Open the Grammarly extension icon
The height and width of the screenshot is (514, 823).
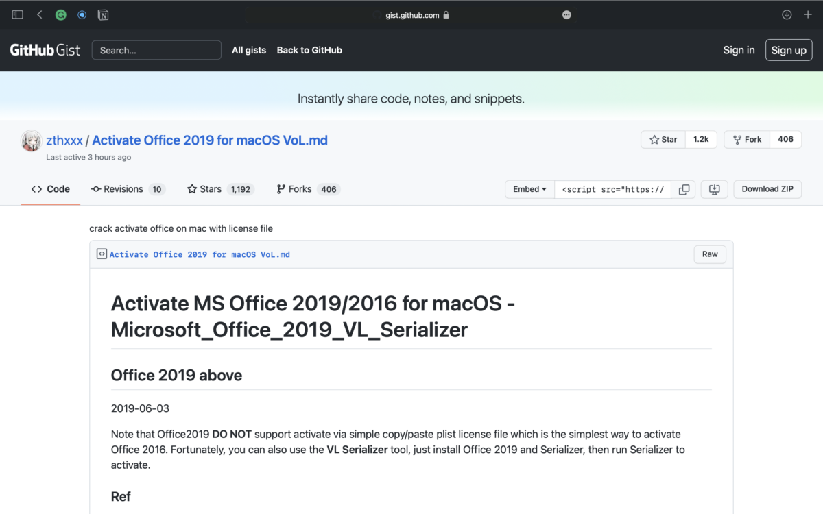coord(60,14)
